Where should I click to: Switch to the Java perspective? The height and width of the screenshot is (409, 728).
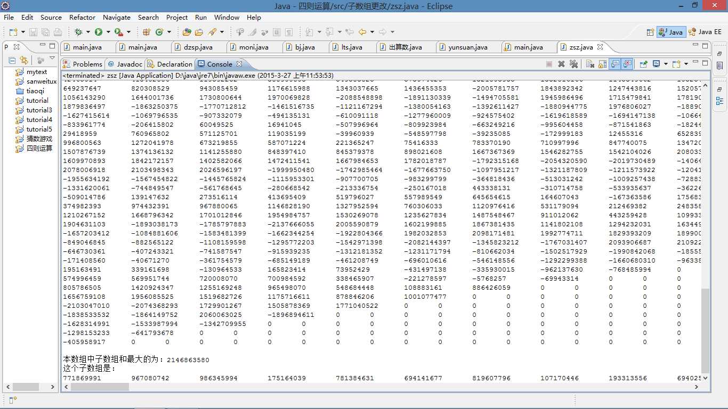[670, 32]
